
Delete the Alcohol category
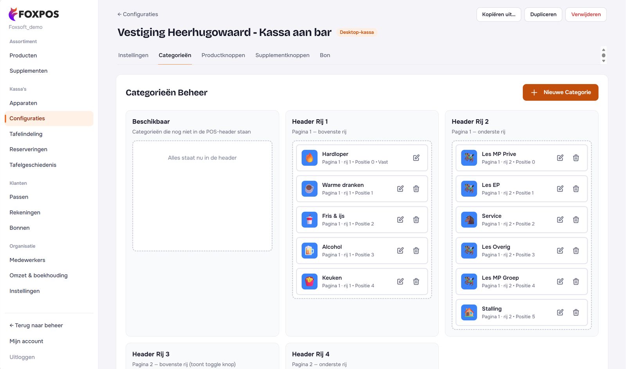coord(416,251)
